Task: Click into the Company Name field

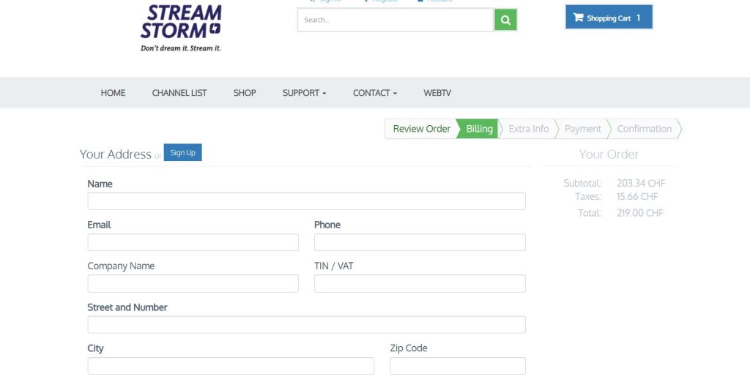Action: click(193, 283)
